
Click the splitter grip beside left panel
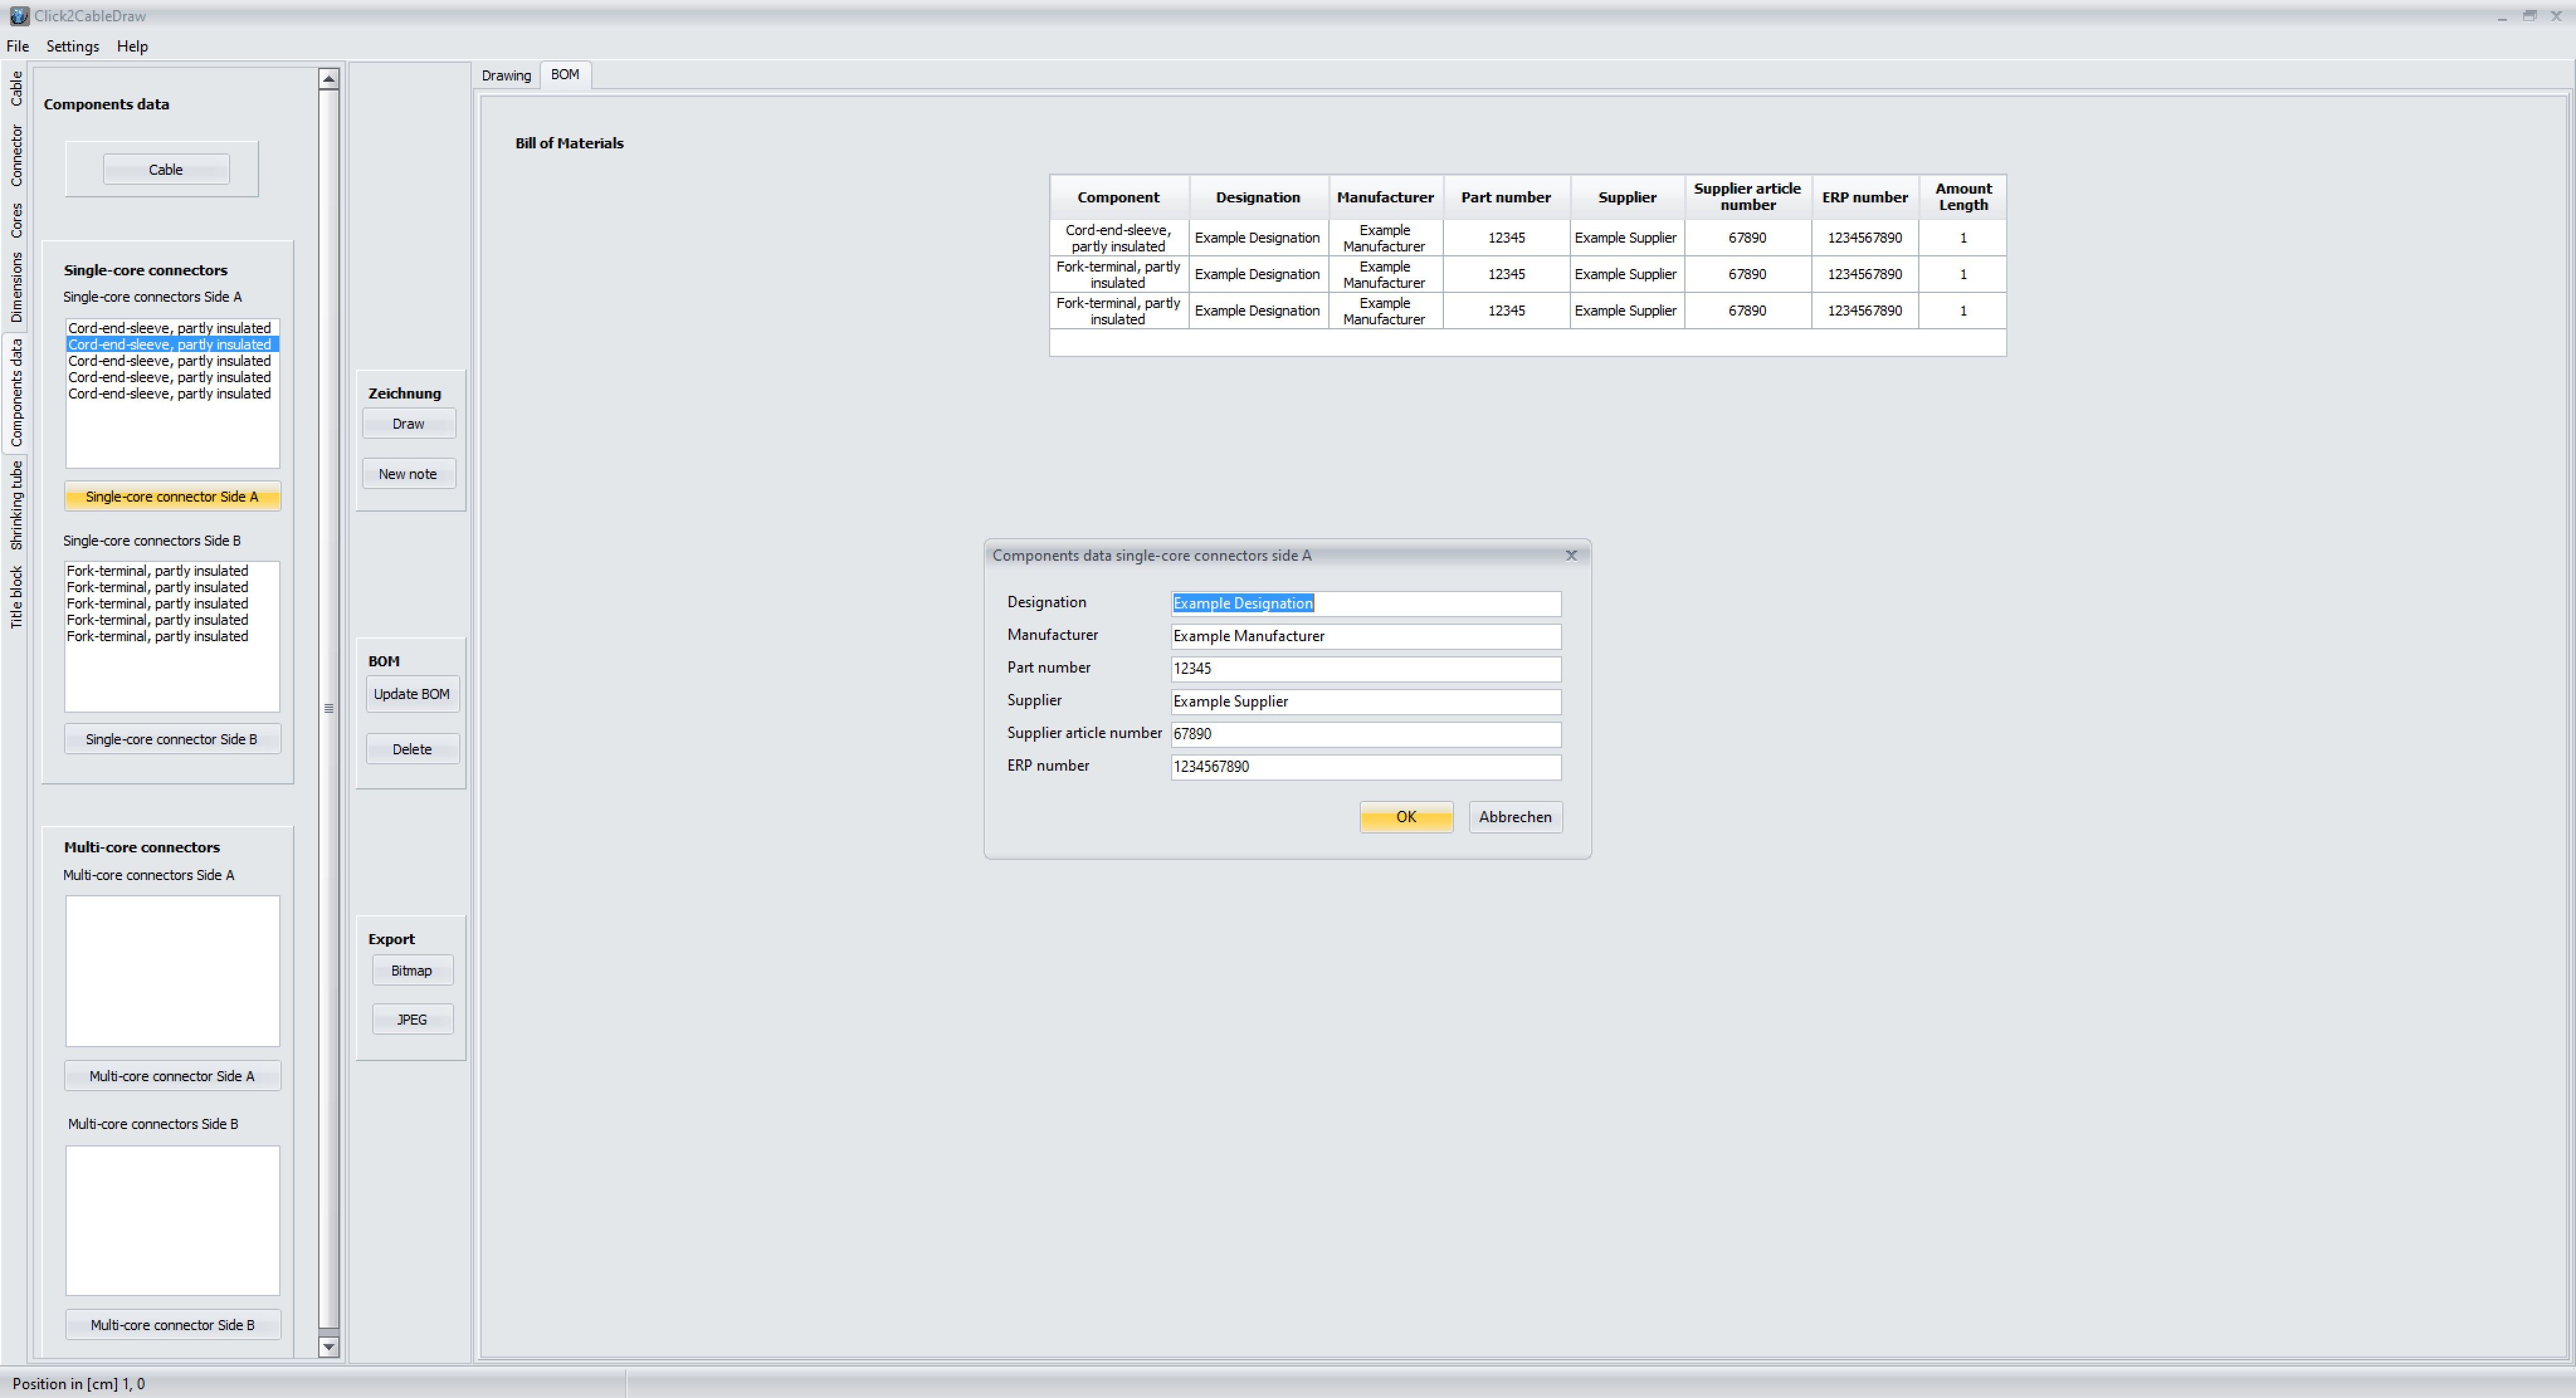click(329, 708)
